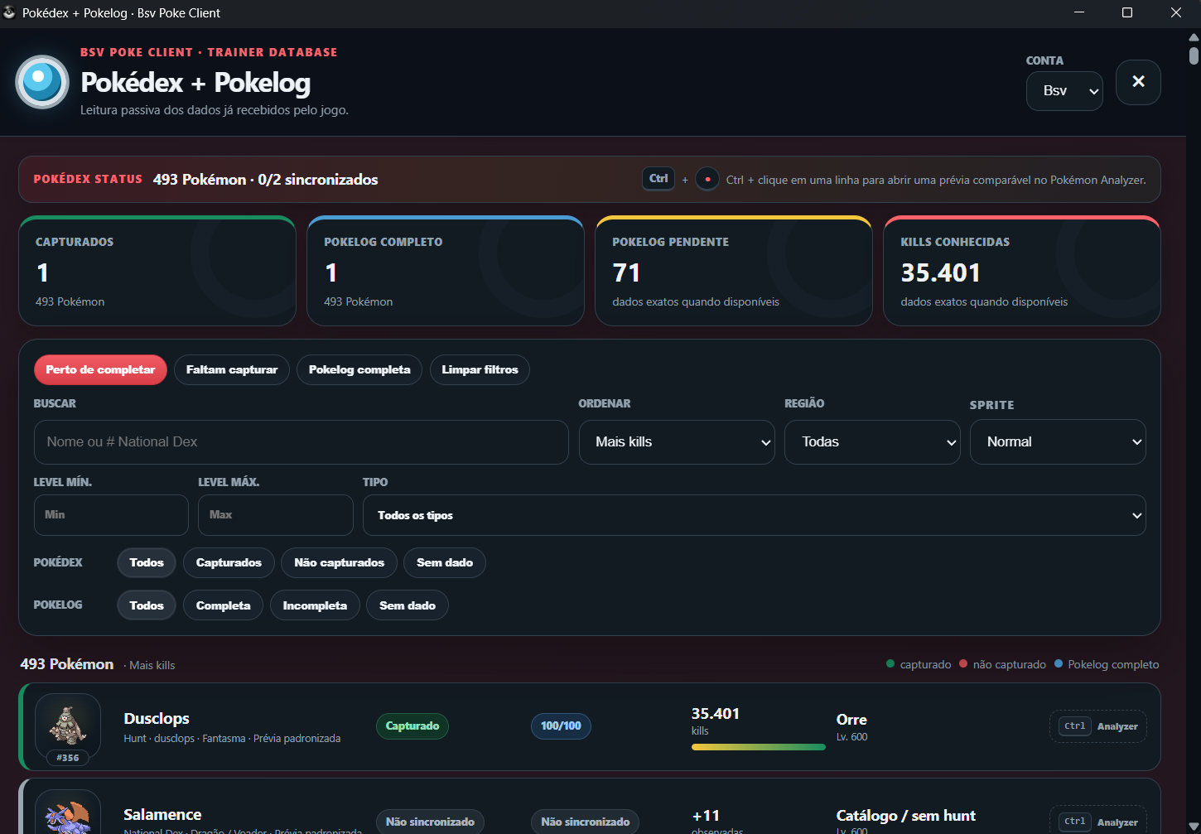
Task: Open the Região dropdown showing Todas
Action: click(x=872, y=442)
